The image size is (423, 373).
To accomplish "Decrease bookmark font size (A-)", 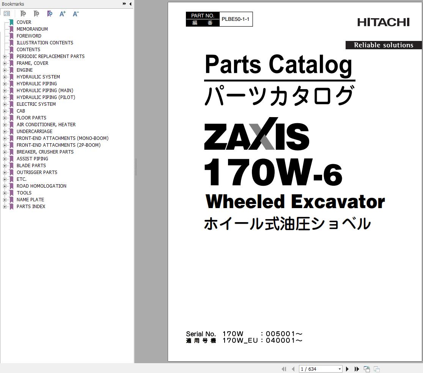I will tap(76, 14).
